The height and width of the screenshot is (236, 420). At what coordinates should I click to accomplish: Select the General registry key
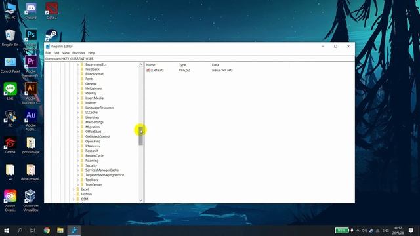click(91, 84)
